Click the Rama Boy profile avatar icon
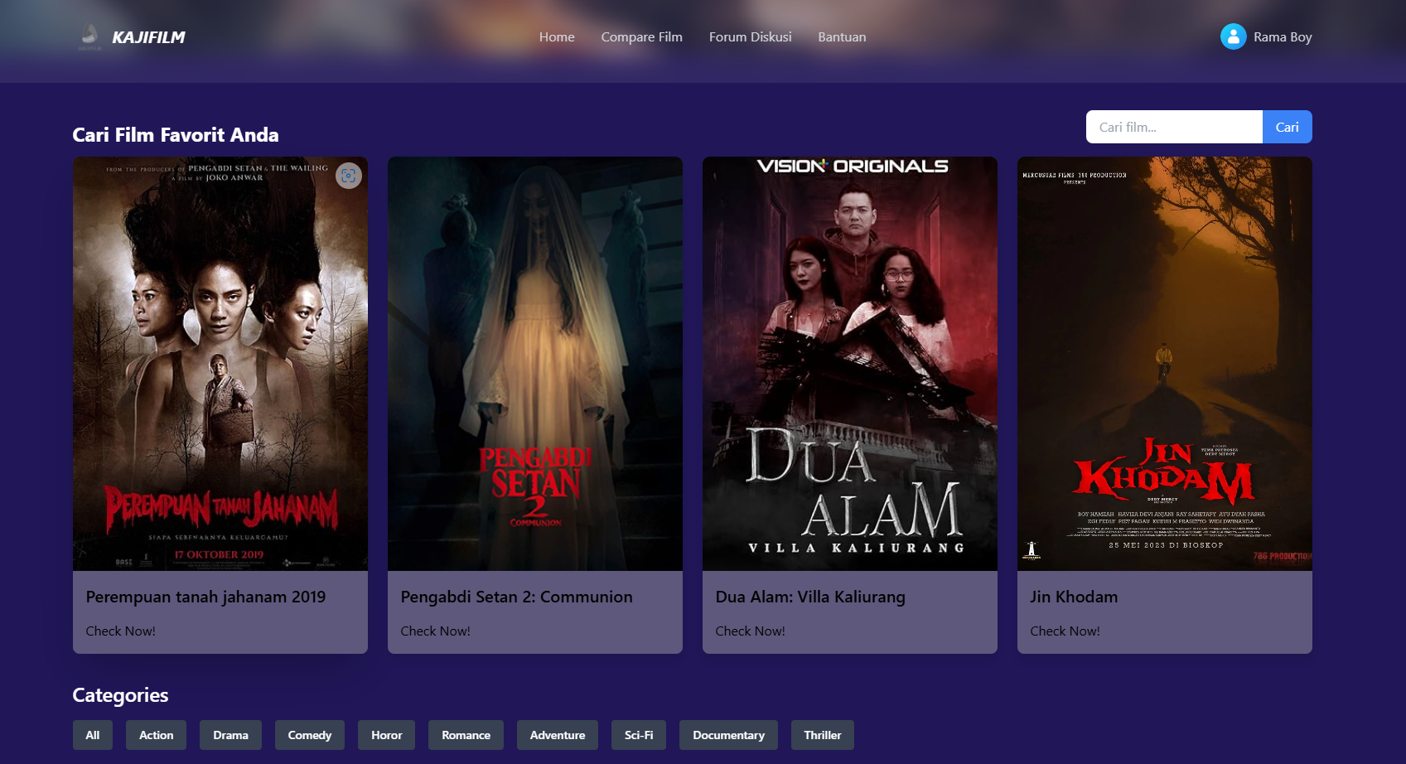This screenshot has width=1406, height=764. point(1233,36)
